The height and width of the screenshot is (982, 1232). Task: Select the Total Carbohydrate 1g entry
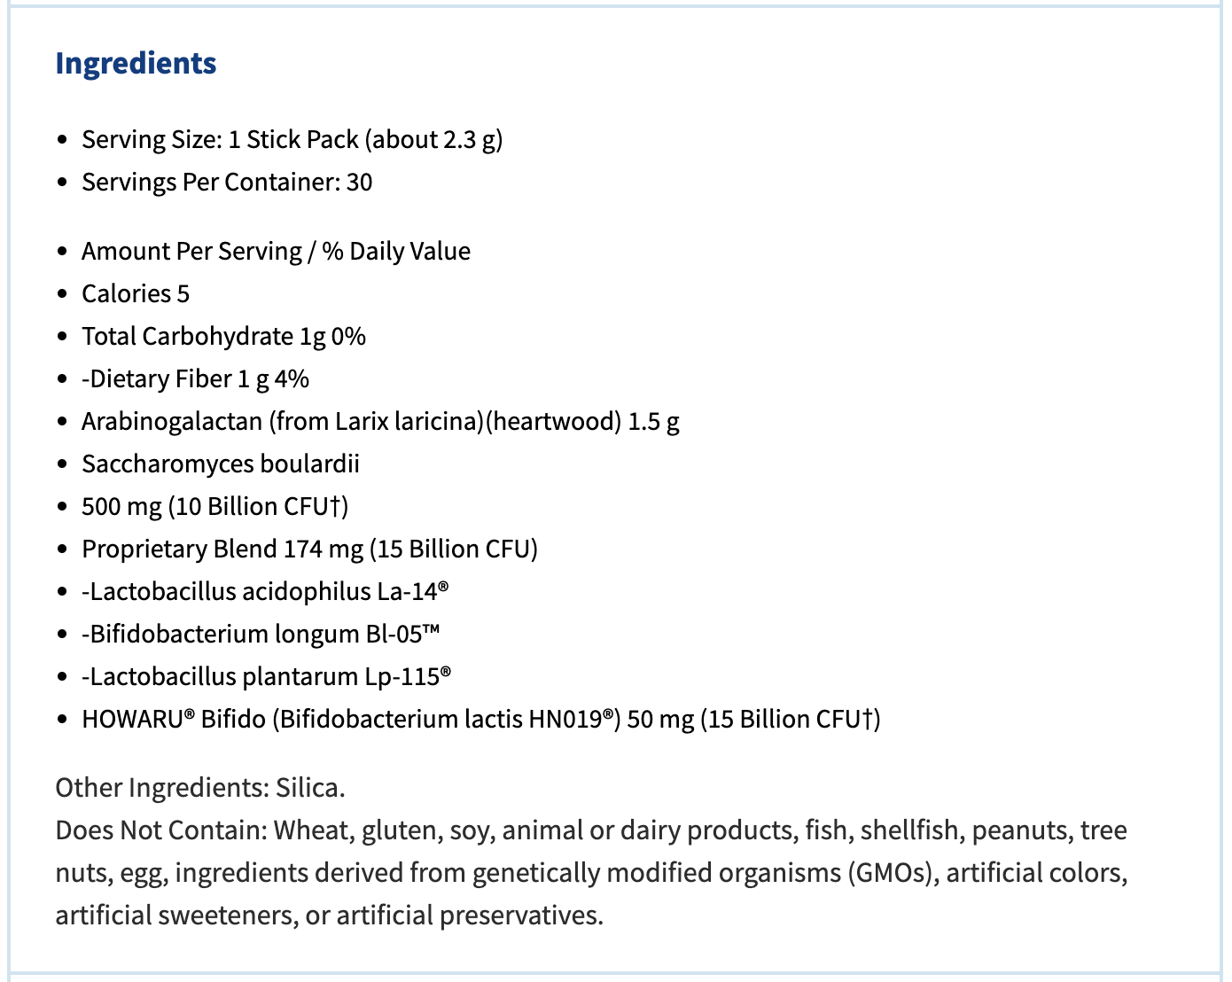pos(223,337)
